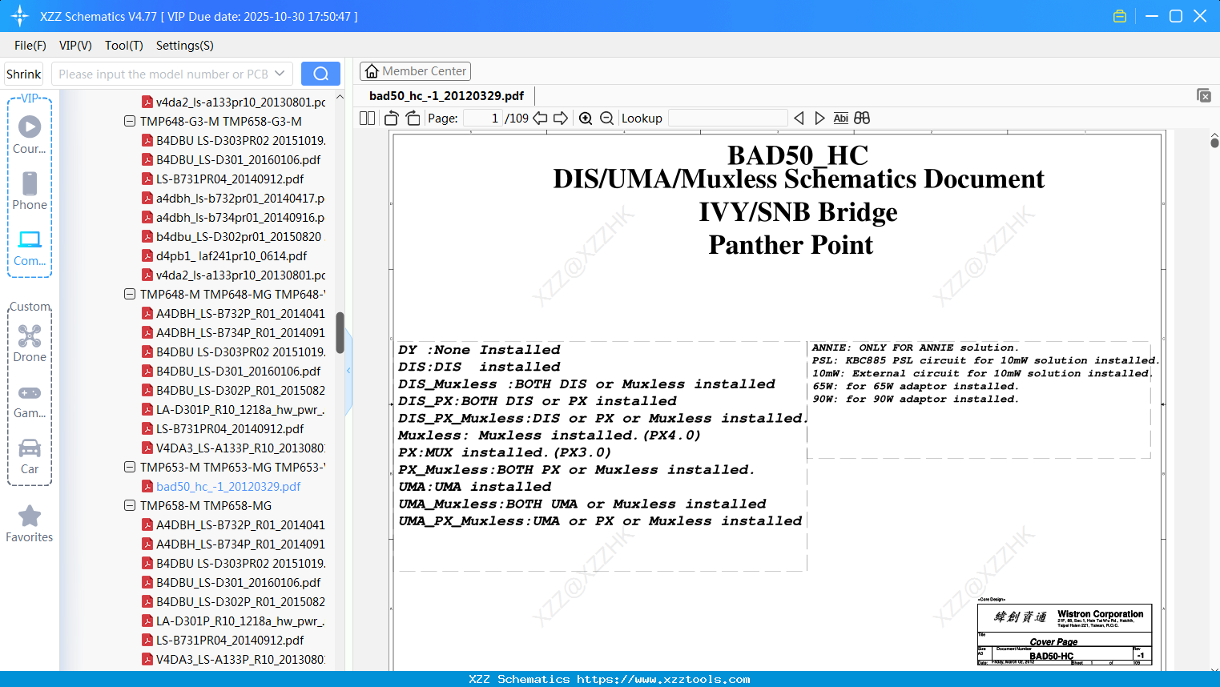Find previous lookup match
Screen dimensions: 1220x687
(799, 118)
